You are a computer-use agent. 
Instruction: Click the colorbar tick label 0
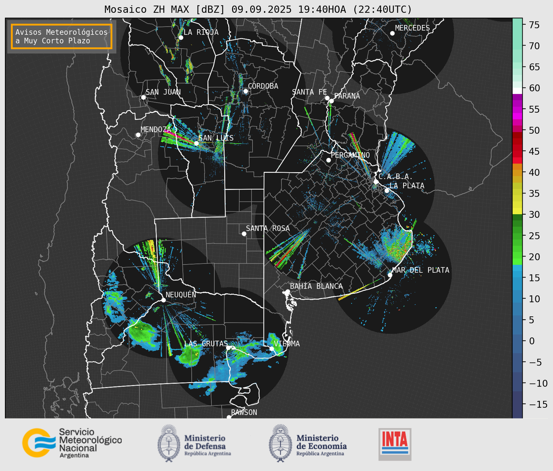[x=531, y=341]
